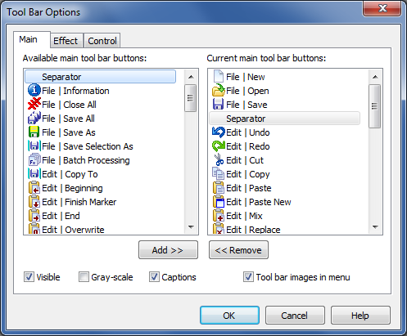Click the Add >> button

[168, 250]
